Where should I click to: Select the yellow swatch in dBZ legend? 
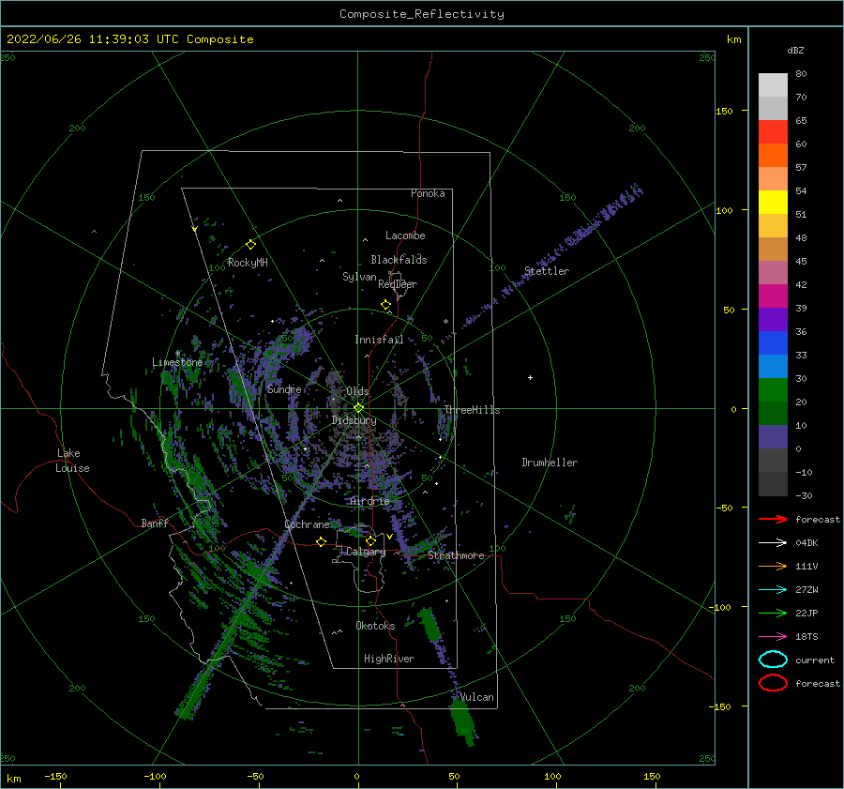coord(773,202)
